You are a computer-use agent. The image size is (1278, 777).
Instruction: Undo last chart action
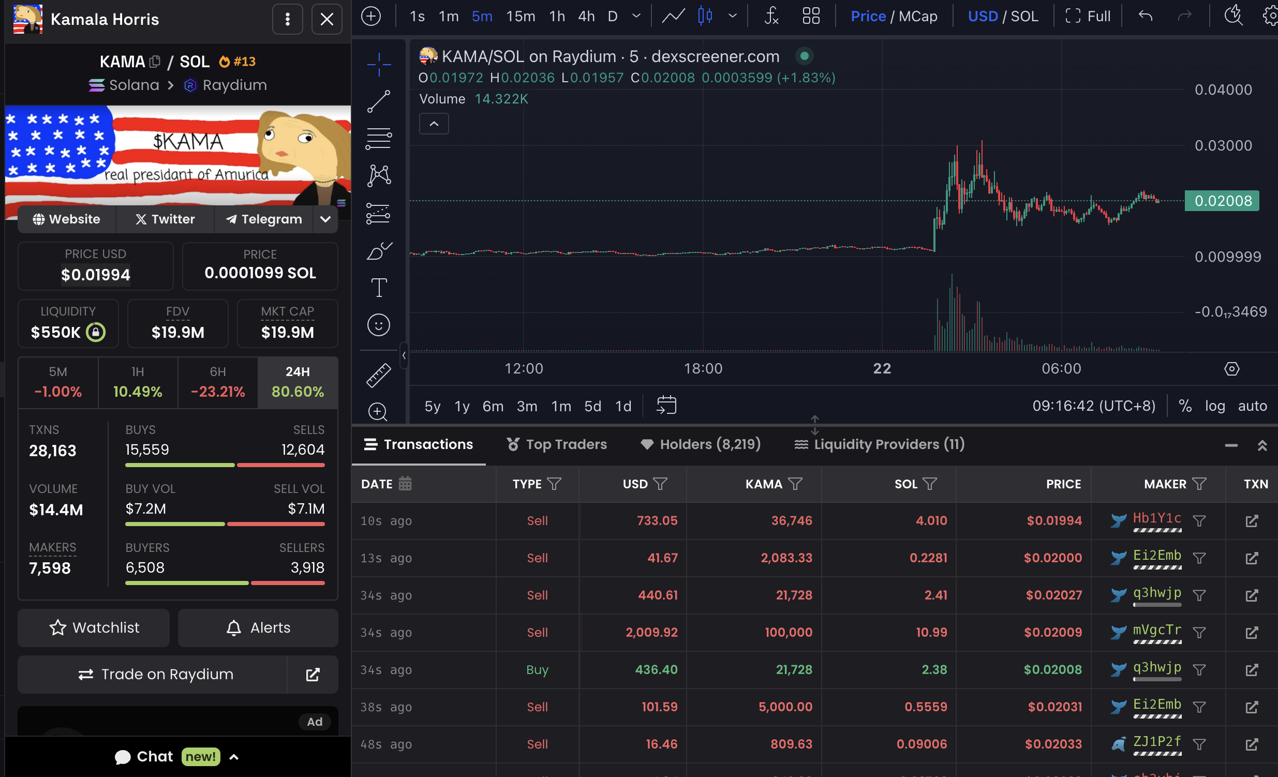(1146, 16)
